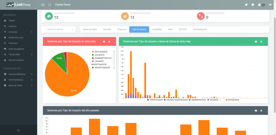Viewport: 276px width, 135px height.
Task: Select the Geolocalización tab
Action: tap(200, 29)
